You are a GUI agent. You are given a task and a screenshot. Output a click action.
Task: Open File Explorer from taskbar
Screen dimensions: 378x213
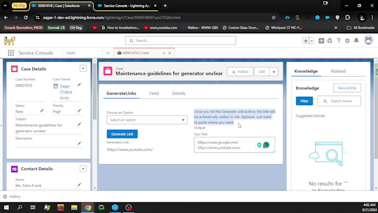click(x=74, y=207)
